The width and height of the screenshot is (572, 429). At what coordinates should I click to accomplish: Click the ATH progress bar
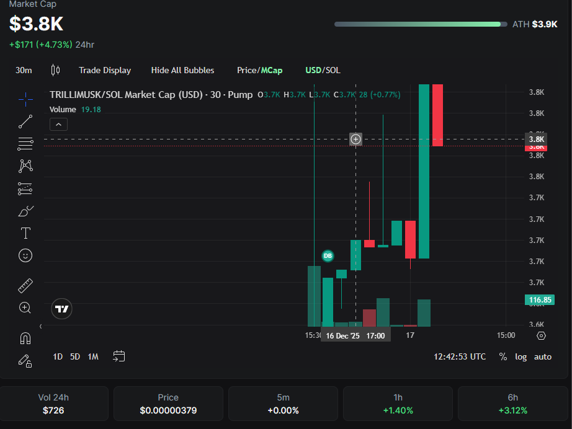421,24
